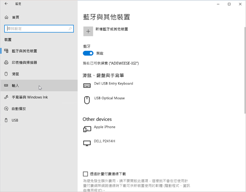Open 印表機與掃描器 settings
The height and width of the screenshot is (192, 246).
point(39,62)
